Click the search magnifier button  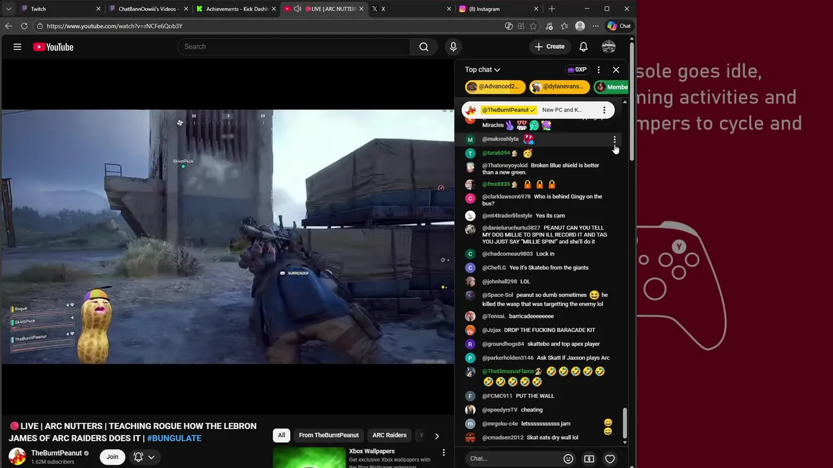424,47
